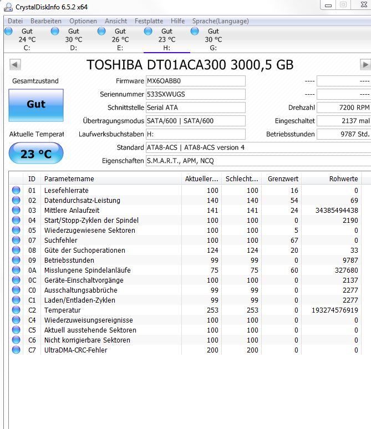Click the Eingeschaltet value 2137 mal

pos(344,121)
